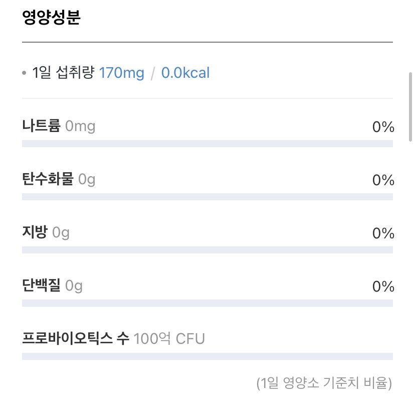The height and width of the screenshot is (399, 415).
Task: Select the 단백질 nutrient label
Action: (41, 286)
